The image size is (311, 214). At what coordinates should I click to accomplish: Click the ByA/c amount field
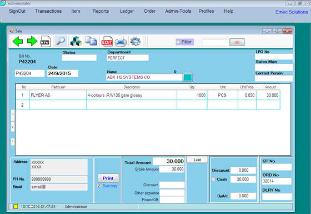pos(243,196)
